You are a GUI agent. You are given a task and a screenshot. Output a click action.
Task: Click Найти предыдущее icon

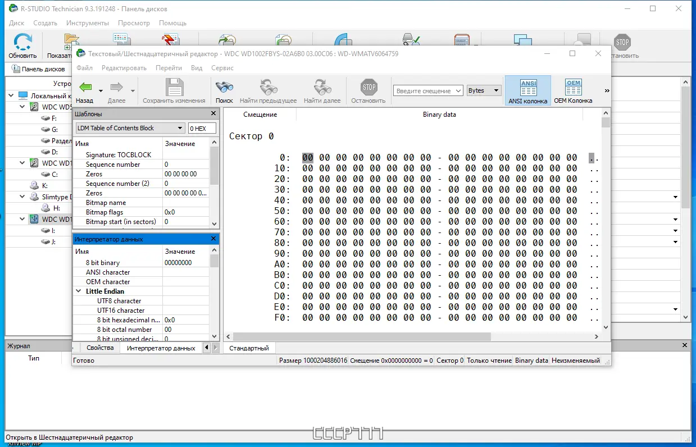click(x=269, y=87)
